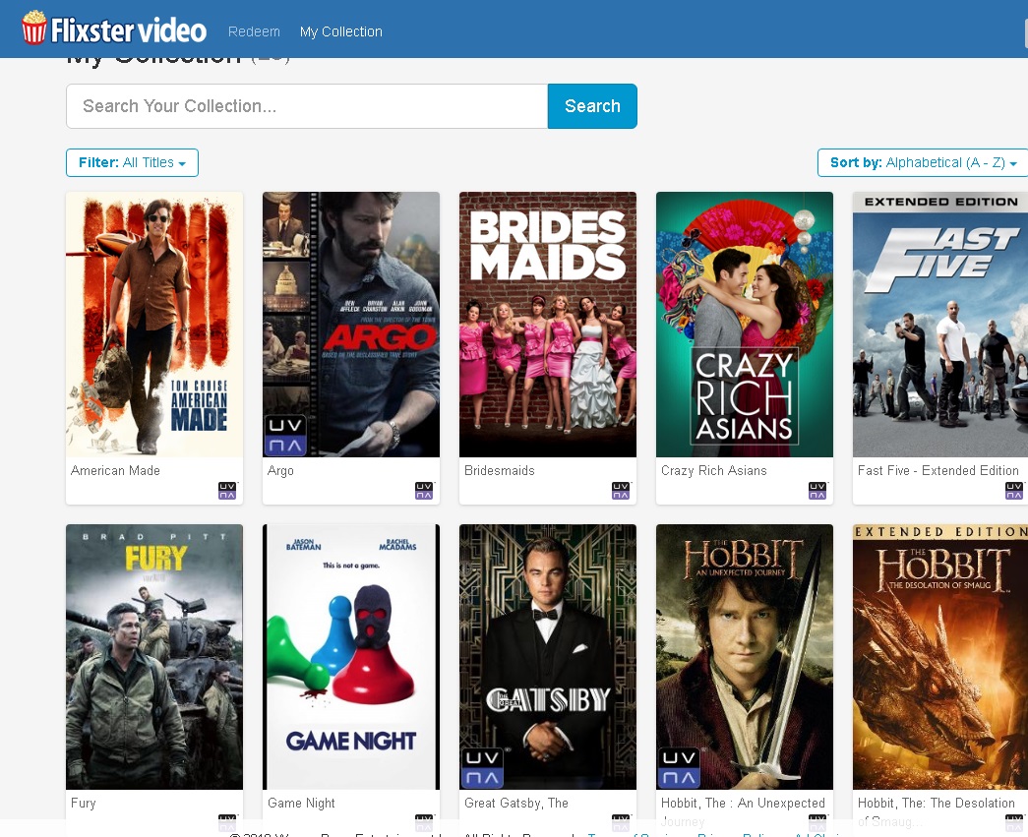Click the UV badge on Great Gatsby poster
This screenshot has width=1028, height=837.
(x=482, y=767)
